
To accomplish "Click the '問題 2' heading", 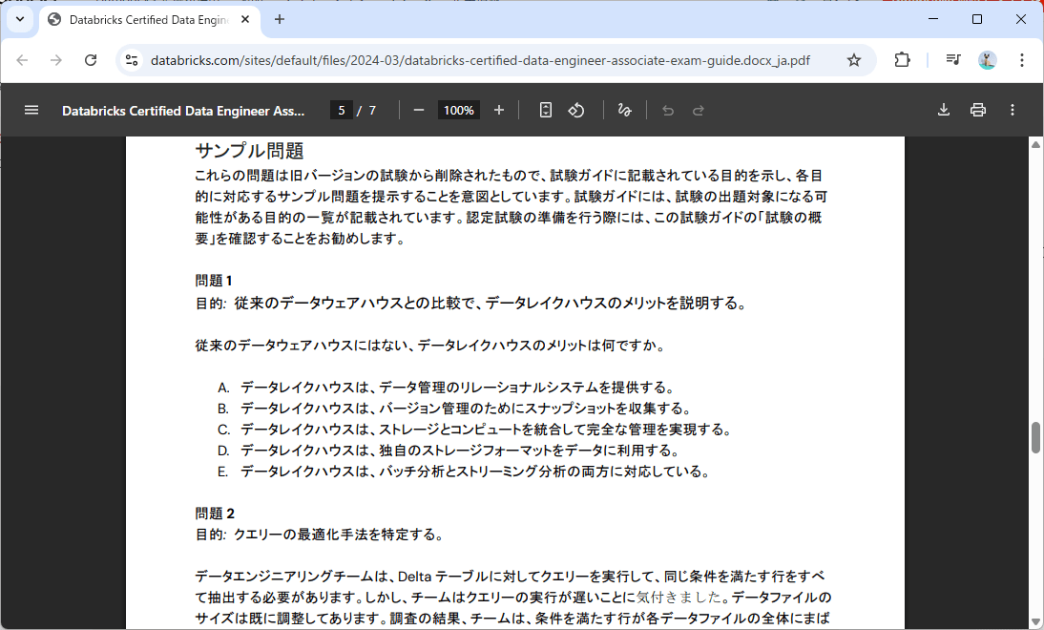I will coord(215,514).
